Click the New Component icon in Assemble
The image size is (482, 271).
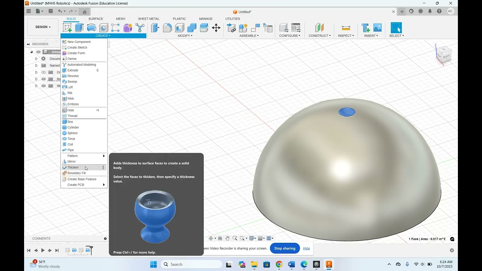point(243,27)
